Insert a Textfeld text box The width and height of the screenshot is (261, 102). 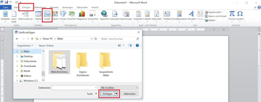(x=167, y=15)
